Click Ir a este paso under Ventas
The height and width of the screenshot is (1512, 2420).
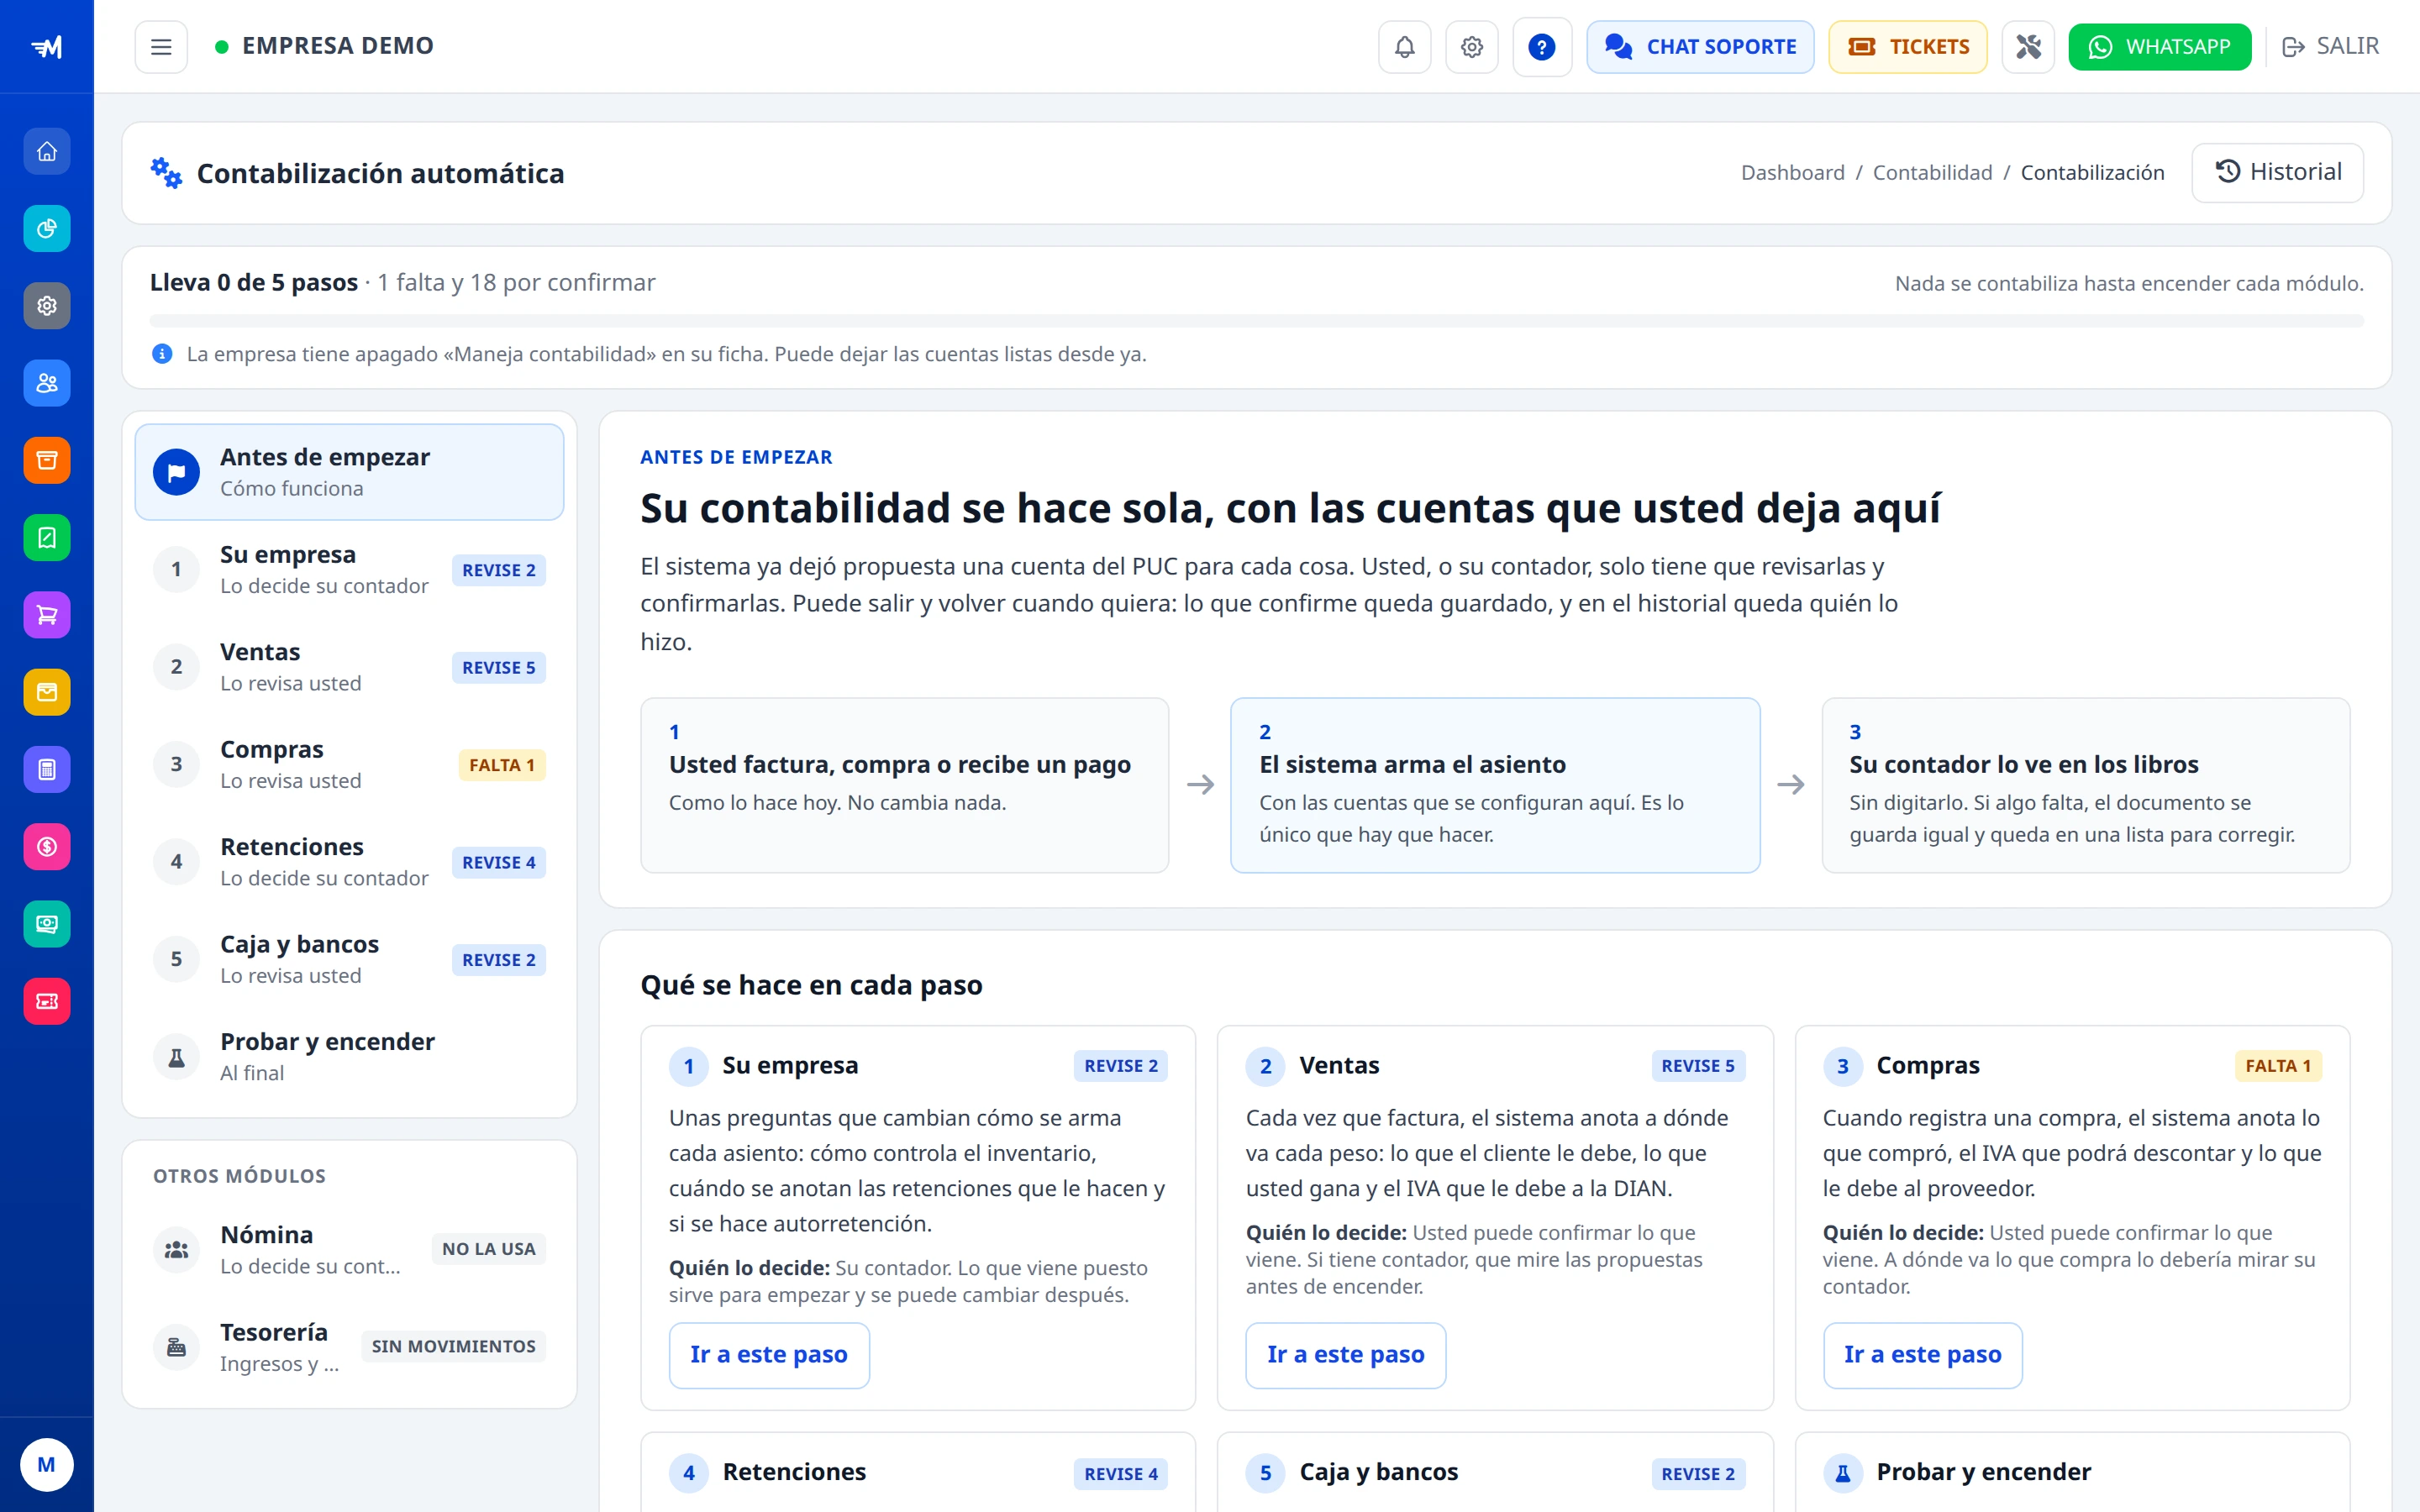pos(1345,1355)
